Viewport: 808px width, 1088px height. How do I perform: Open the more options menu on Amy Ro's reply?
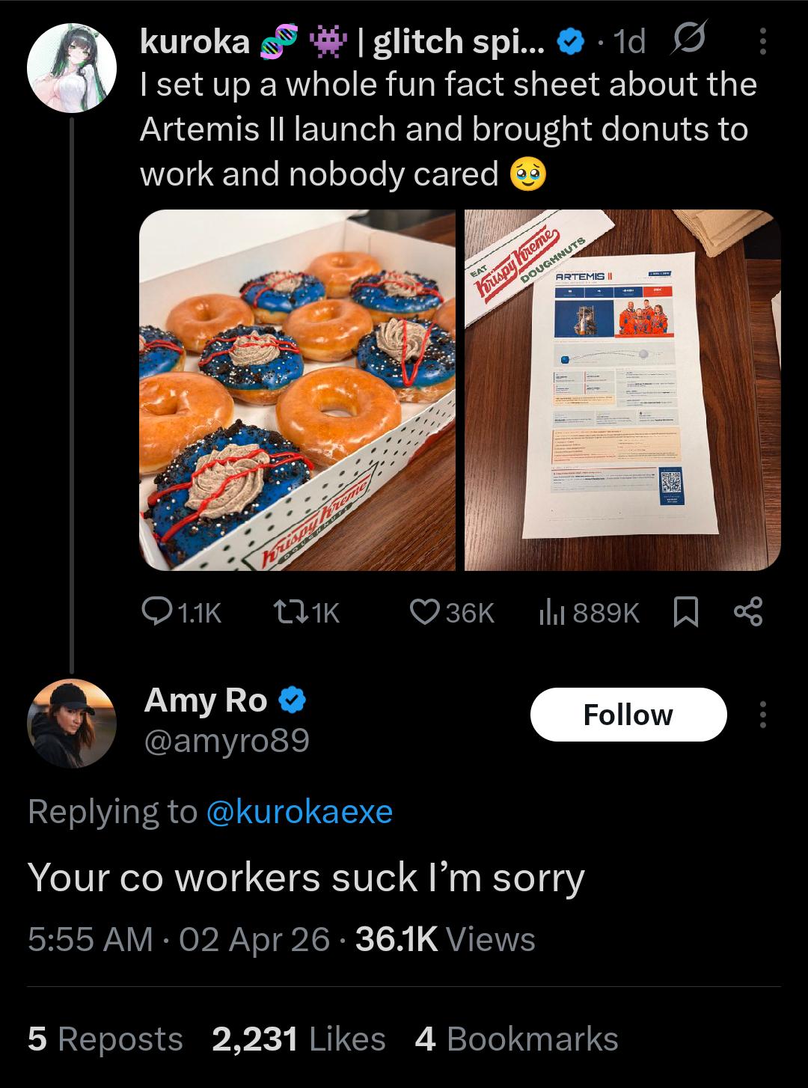point(762,715)
